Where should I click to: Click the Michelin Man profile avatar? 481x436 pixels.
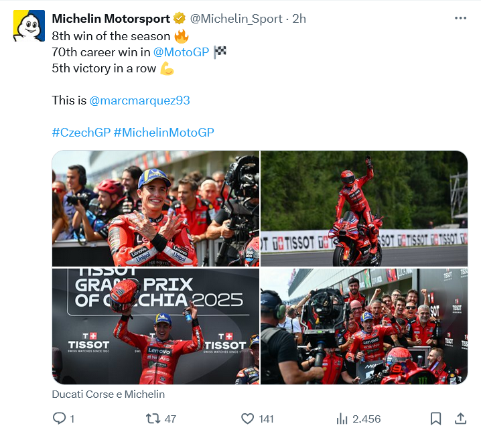point(29,25)
